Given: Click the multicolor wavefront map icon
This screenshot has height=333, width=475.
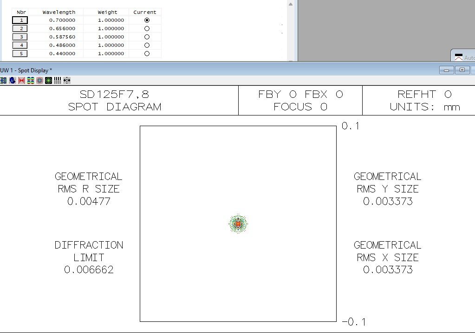Looking at the screenshot, I should tap(31, 80).
